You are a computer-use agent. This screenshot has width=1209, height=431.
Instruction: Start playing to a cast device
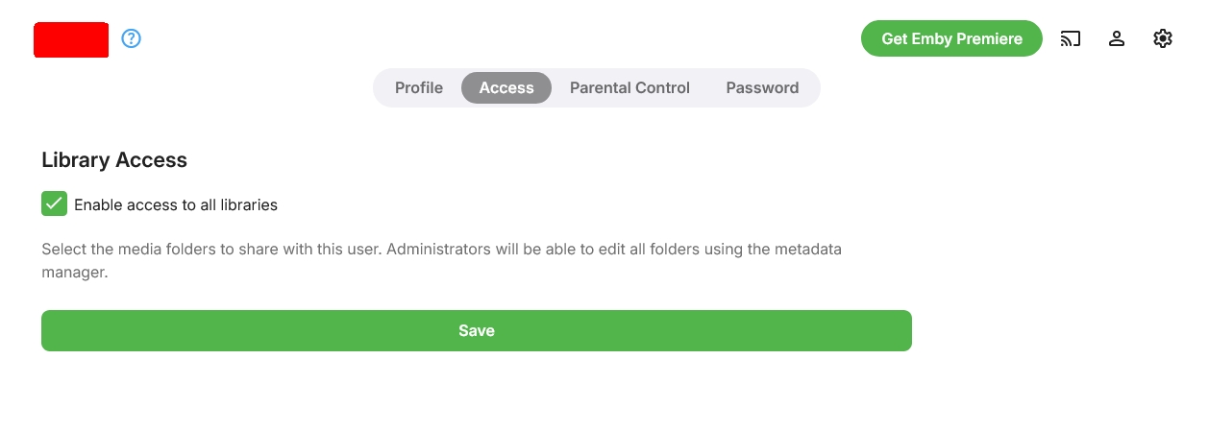[x=1071, y=38]
